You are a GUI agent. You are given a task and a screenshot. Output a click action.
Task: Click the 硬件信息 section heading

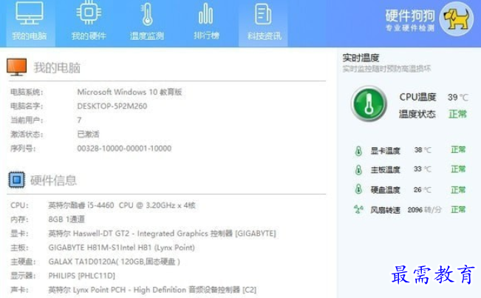pos(53,180)
